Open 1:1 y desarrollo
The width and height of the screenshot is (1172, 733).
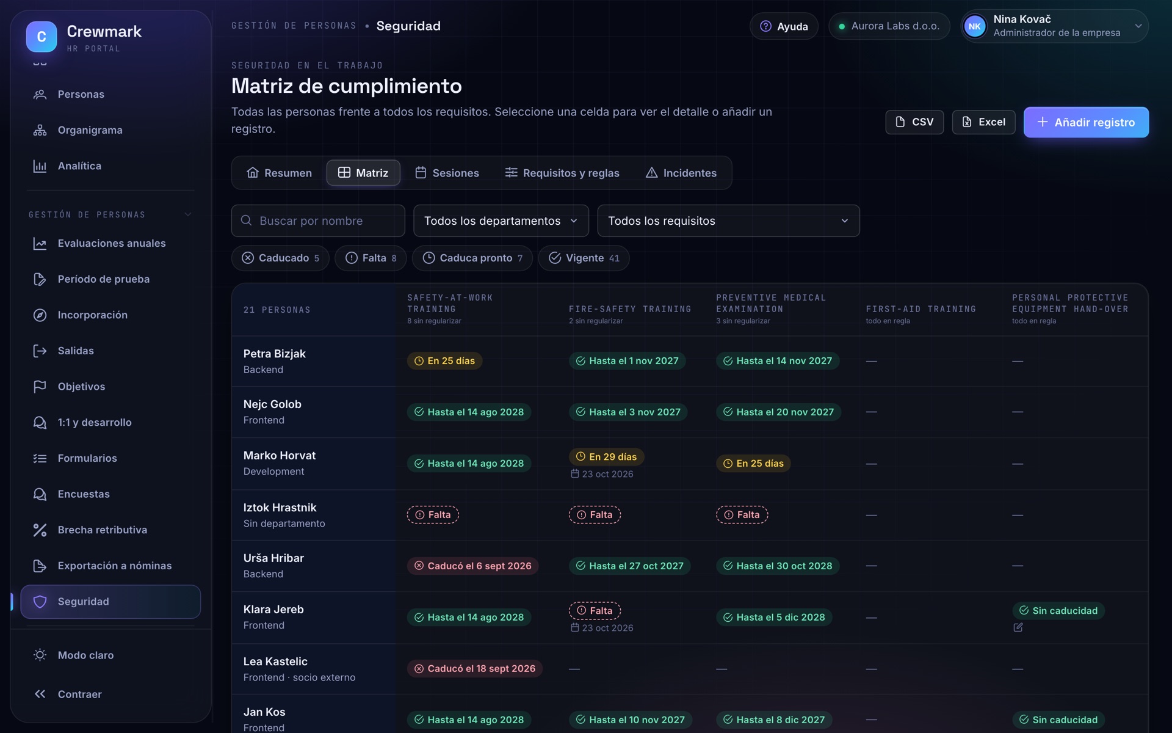point(110,423)
